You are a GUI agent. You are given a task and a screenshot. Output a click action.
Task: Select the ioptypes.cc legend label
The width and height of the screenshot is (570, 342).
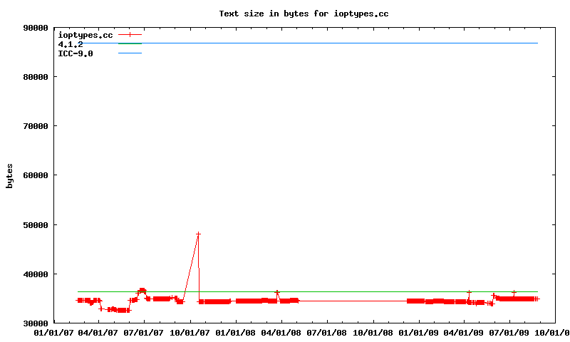click(85, 34)
